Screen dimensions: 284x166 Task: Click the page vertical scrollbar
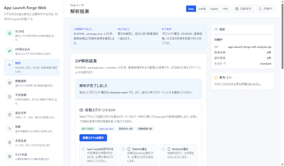[x=282, y=36]
